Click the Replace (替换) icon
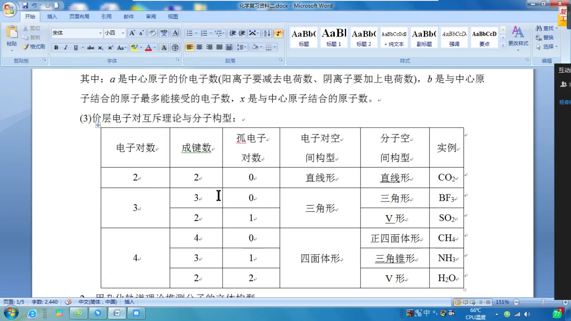The height and width of the screenshot is (321, 571). click(539, 37)
